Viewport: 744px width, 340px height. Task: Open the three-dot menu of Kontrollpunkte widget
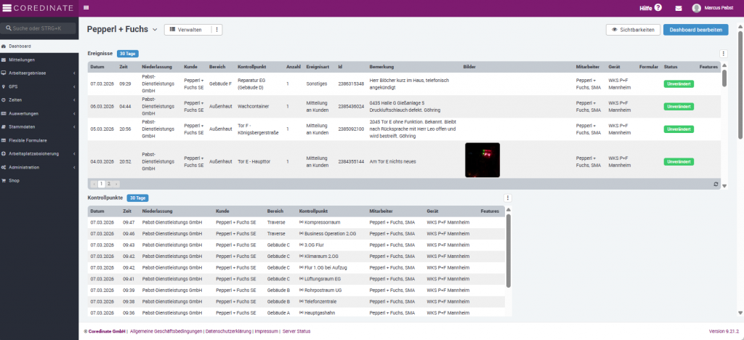tap(508, 198)
